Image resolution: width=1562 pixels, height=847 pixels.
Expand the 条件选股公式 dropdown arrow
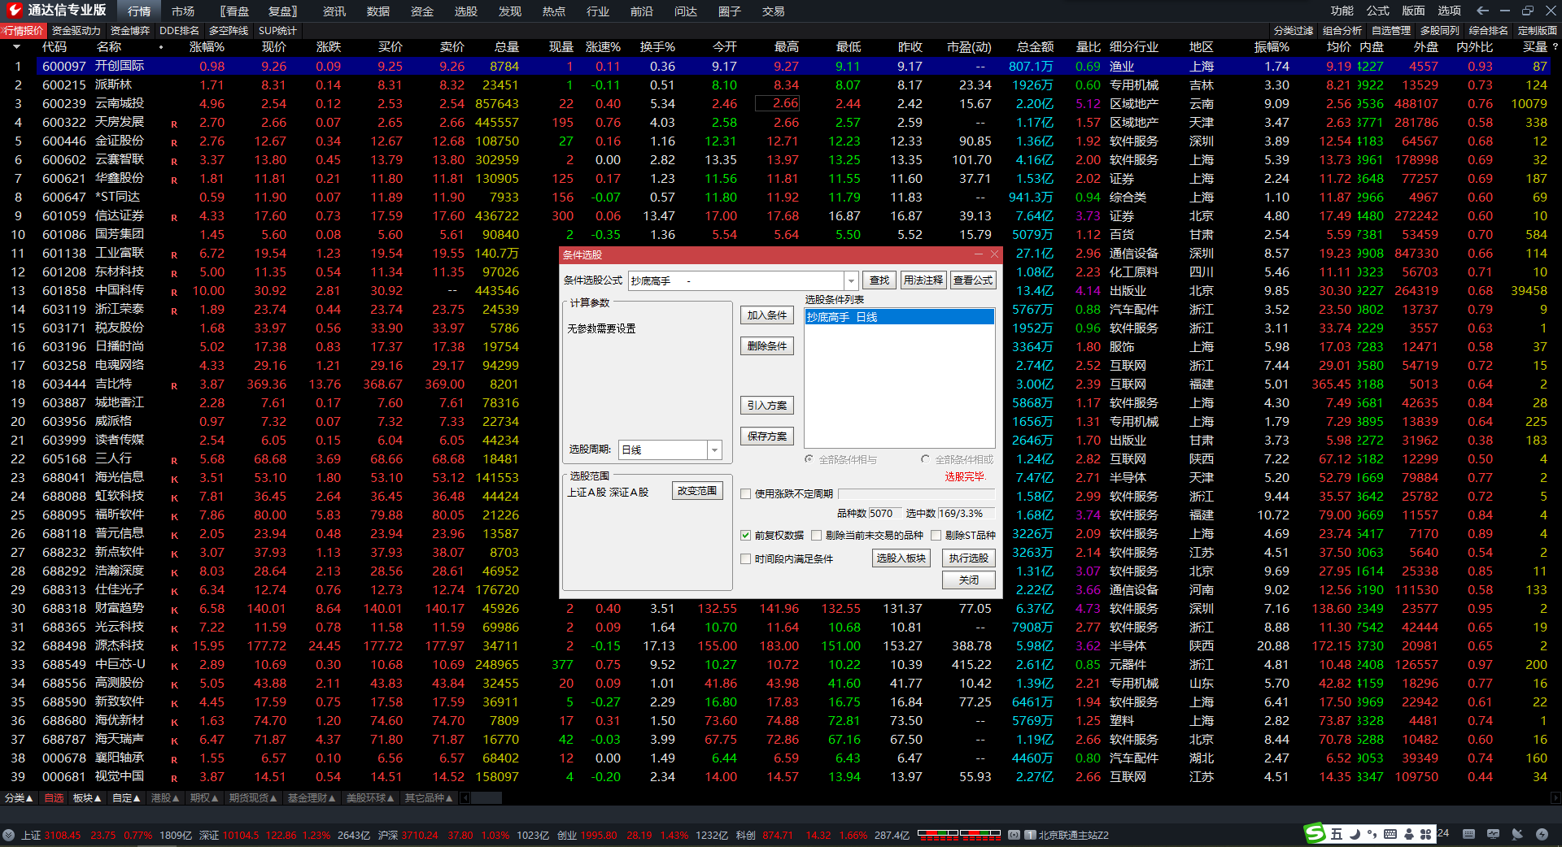point(851,280)
